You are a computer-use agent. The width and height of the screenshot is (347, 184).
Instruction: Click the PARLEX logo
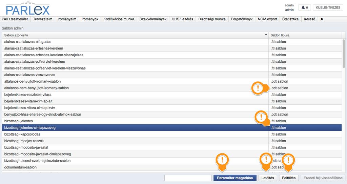pyautogui.click(x=28, y=8)
